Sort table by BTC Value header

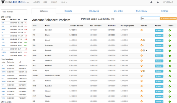coord(111,26)
